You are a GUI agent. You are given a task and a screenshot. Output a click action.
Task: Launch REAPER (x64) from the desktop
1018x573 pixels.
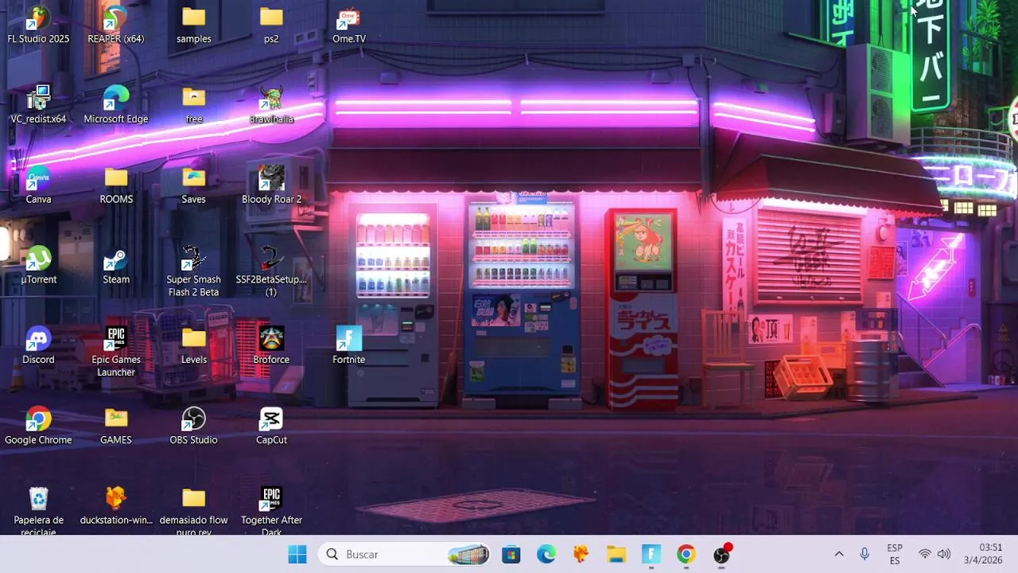point(116,25)
